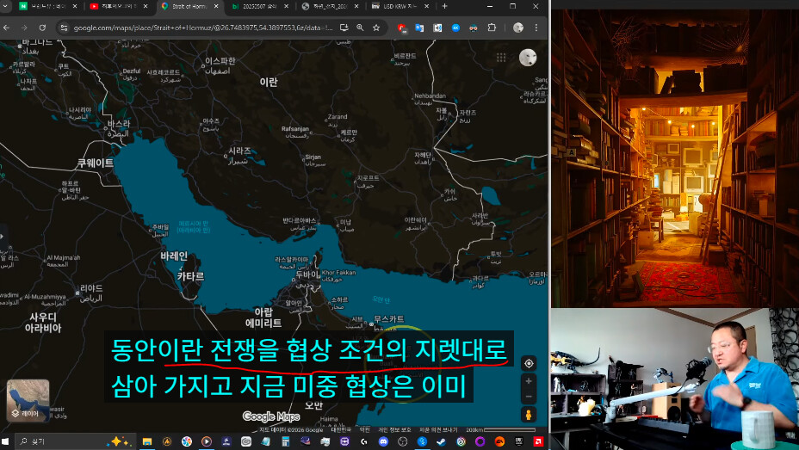
Task: Open the red extension icon in Chrome toolbar
Action: coord(401,28)
